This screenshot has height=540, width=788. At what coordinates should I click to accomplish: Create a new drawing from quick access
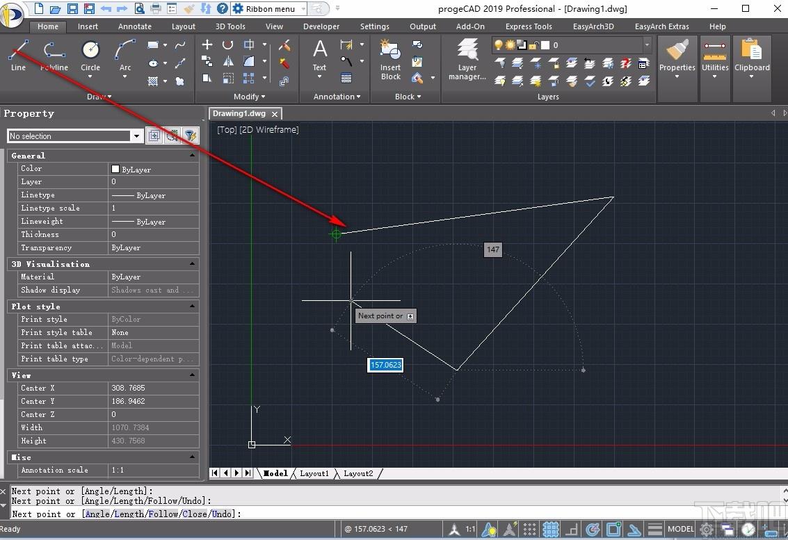pyautogui.click(x=39, y=8)
